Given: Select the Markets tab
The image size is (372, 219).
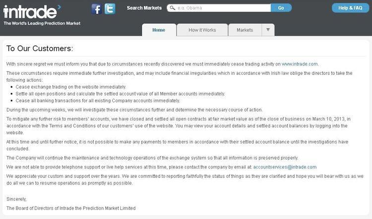Looking at the screenshot, I should [x=245, y=30].
